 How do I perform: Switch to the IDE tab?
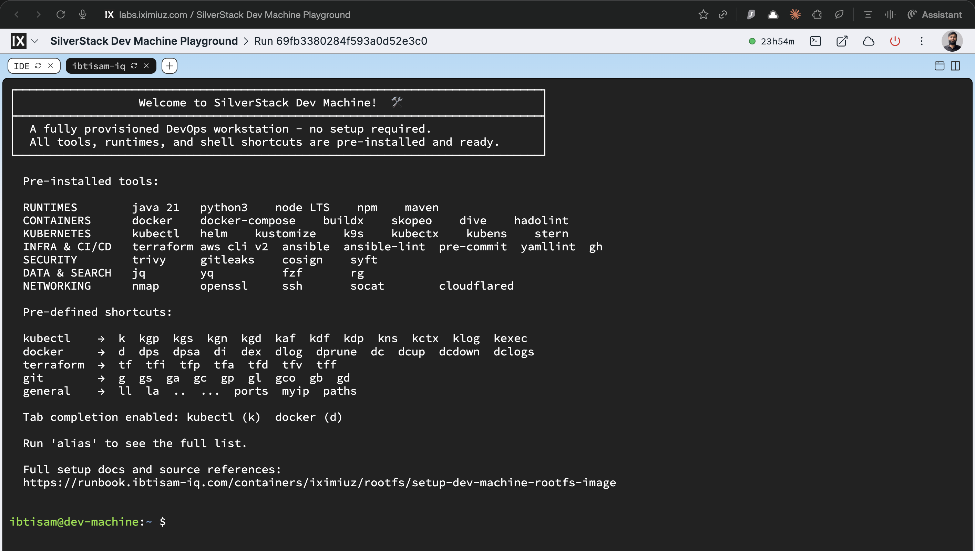22,66
